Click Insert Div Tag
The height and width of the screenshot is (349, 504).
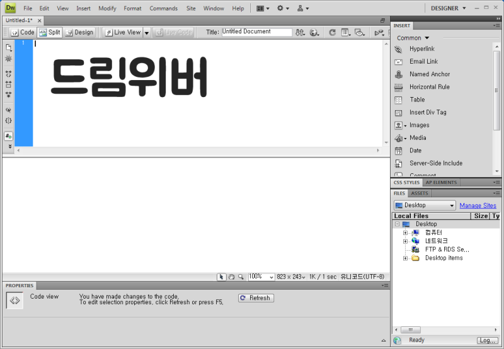[x=428, y=113]
